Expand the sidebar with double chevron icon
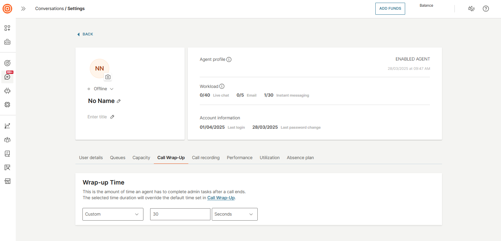 (x=23, y=9)
